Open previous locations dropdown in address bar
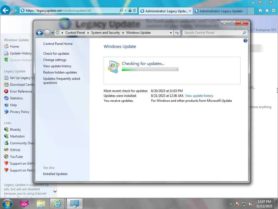Image resolution: width=278 pixels, height=209 pixels. 171,33
